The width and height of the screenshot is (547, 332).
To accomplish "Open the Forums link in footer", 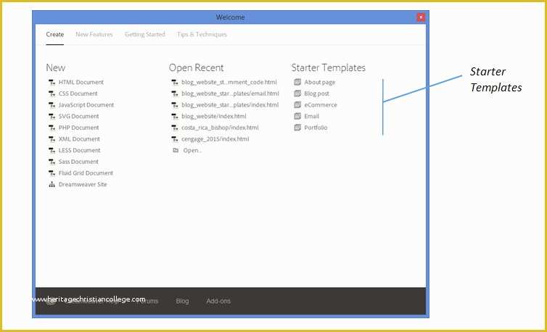I will [x=147, y=301].
